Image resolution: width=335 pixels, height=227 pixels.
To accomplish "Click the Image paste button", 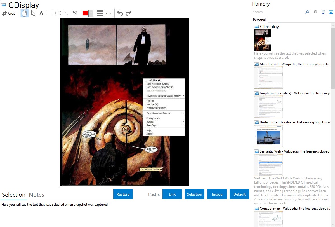I will [217, 194].
